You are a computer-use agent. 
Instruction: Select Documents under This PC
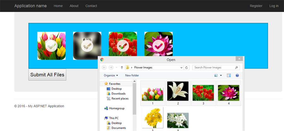(119, 128)
